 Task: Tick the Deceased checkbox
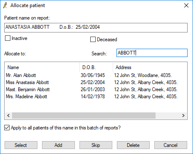93,40
